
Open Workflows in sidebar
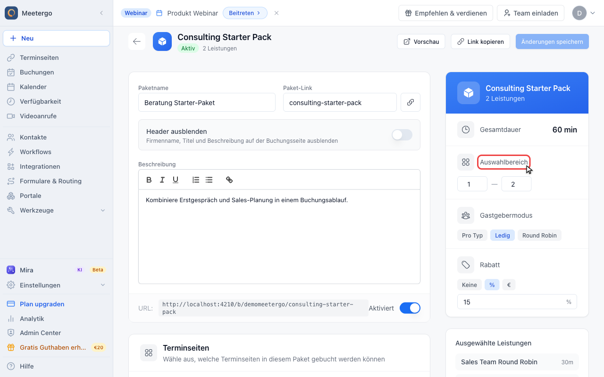tap(57, 152)
